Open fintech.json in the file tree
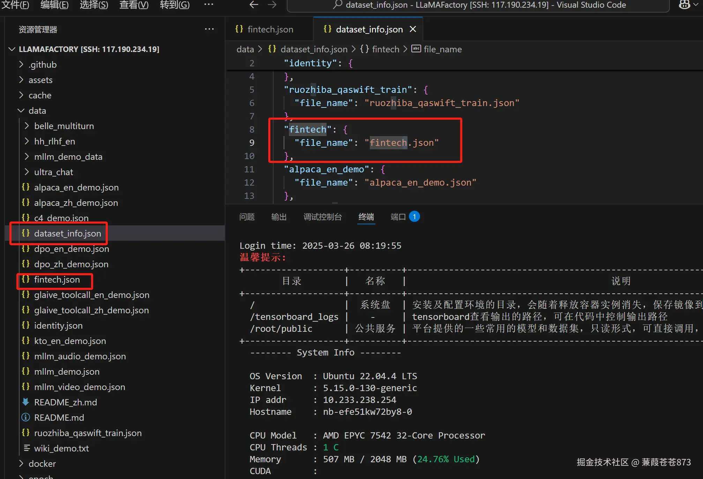 point(57,280)
